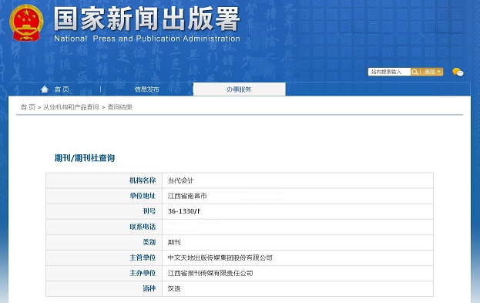Select the 36-1330/F serial number value
The image size is (480, 303).
[x=184, y=211]
